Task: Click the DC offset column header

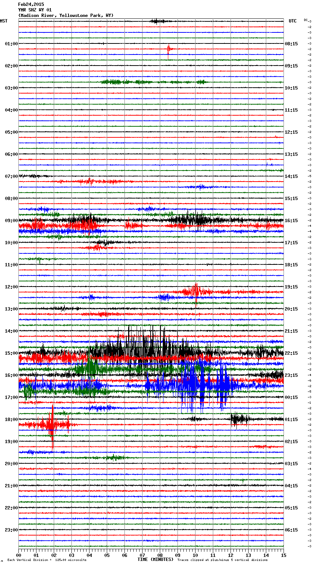Action: point(306,20)
